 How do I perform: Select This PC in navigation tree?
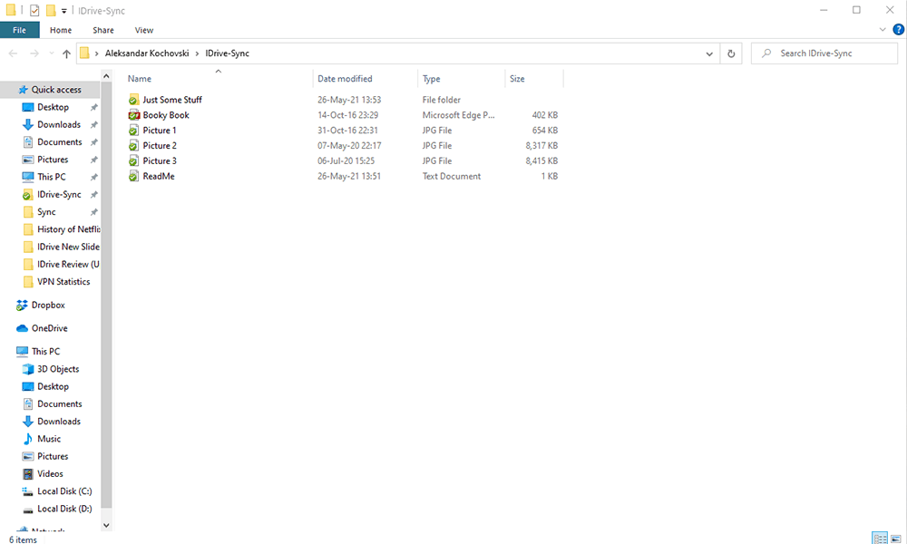point(38,352)
